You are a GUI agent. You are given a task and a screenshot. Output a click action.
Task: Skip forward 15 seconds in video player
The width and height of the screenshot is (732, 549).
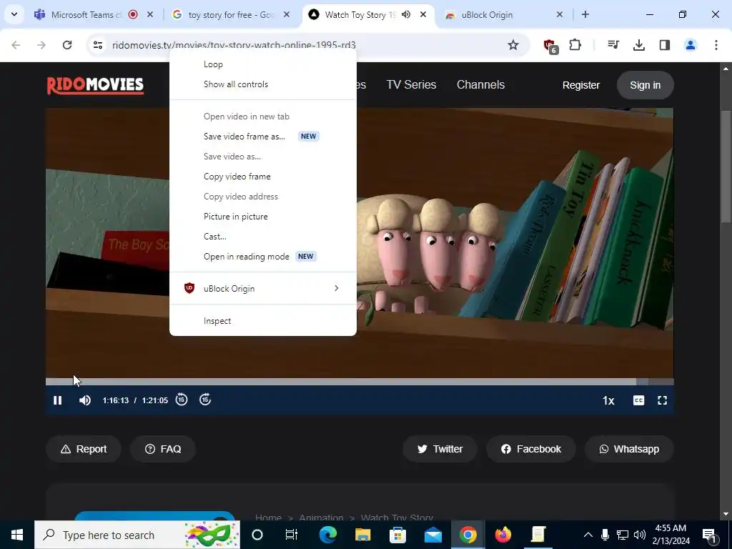pyautogui.click(x=205, y=400)
